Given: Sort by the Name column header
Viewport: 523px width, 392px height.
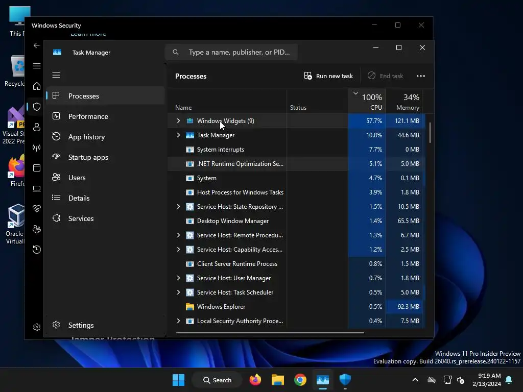Looking at the screenshot, I should click(227, 102).
